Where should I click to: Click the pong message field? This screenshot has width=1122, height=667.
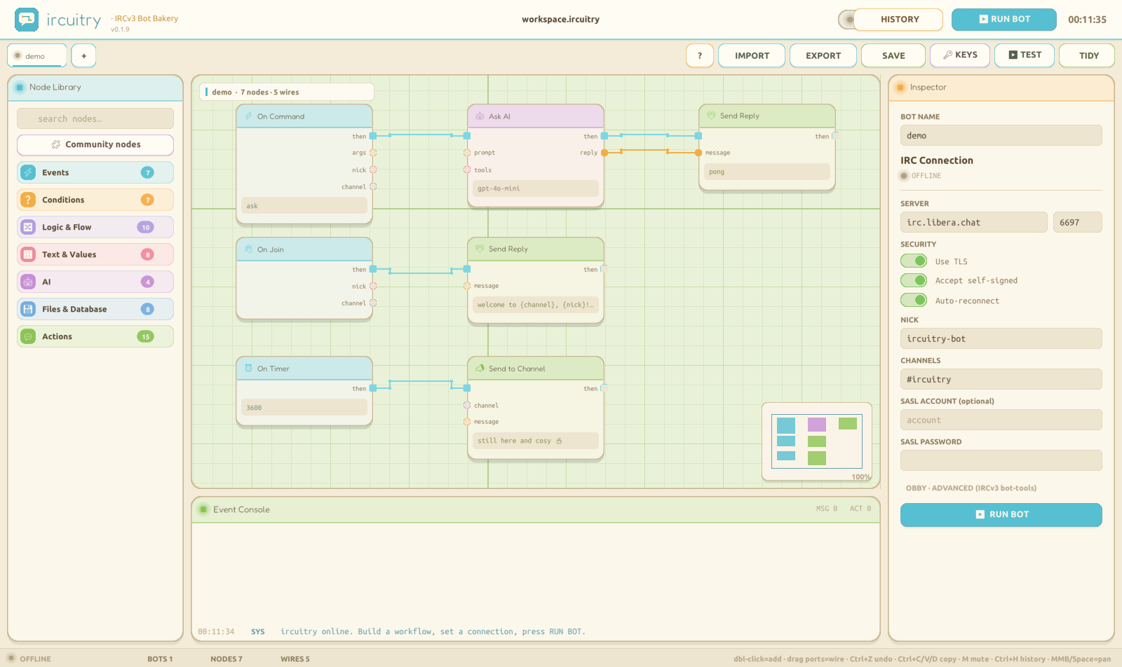coord(767,172)
